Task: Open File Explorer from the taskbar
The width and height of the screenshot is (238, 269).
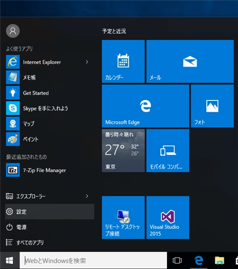Action: point(220,261)
